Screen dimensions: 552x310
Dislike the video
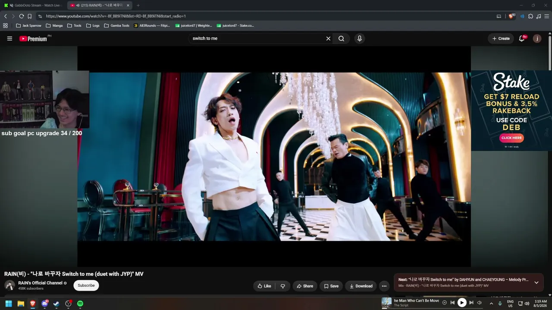pyautogui.click(x=283, y=286)
